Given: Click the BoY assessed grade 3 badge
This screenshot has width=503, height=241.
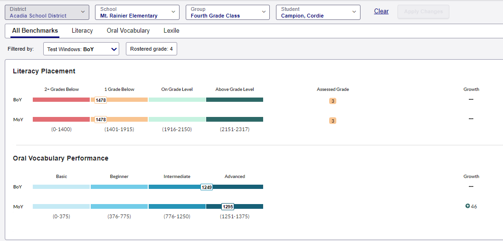Looking at the screenshot, I should [332, 101].
